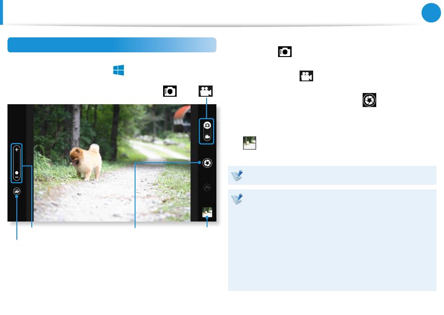Tap the dimmed switch-camera icon

(x=207, y=187)
